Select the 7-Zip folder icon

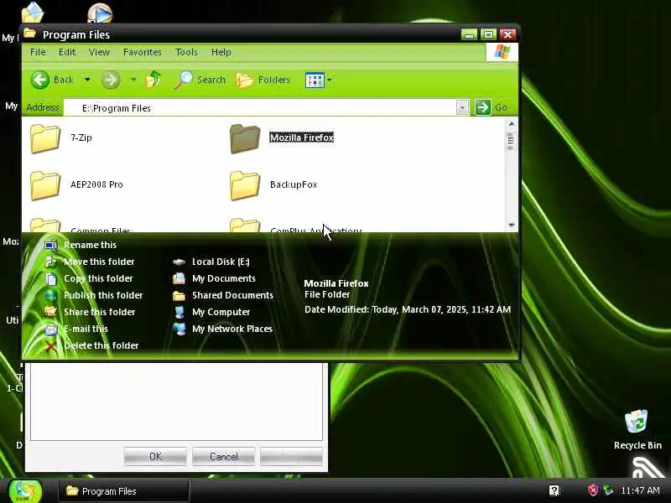45,138
